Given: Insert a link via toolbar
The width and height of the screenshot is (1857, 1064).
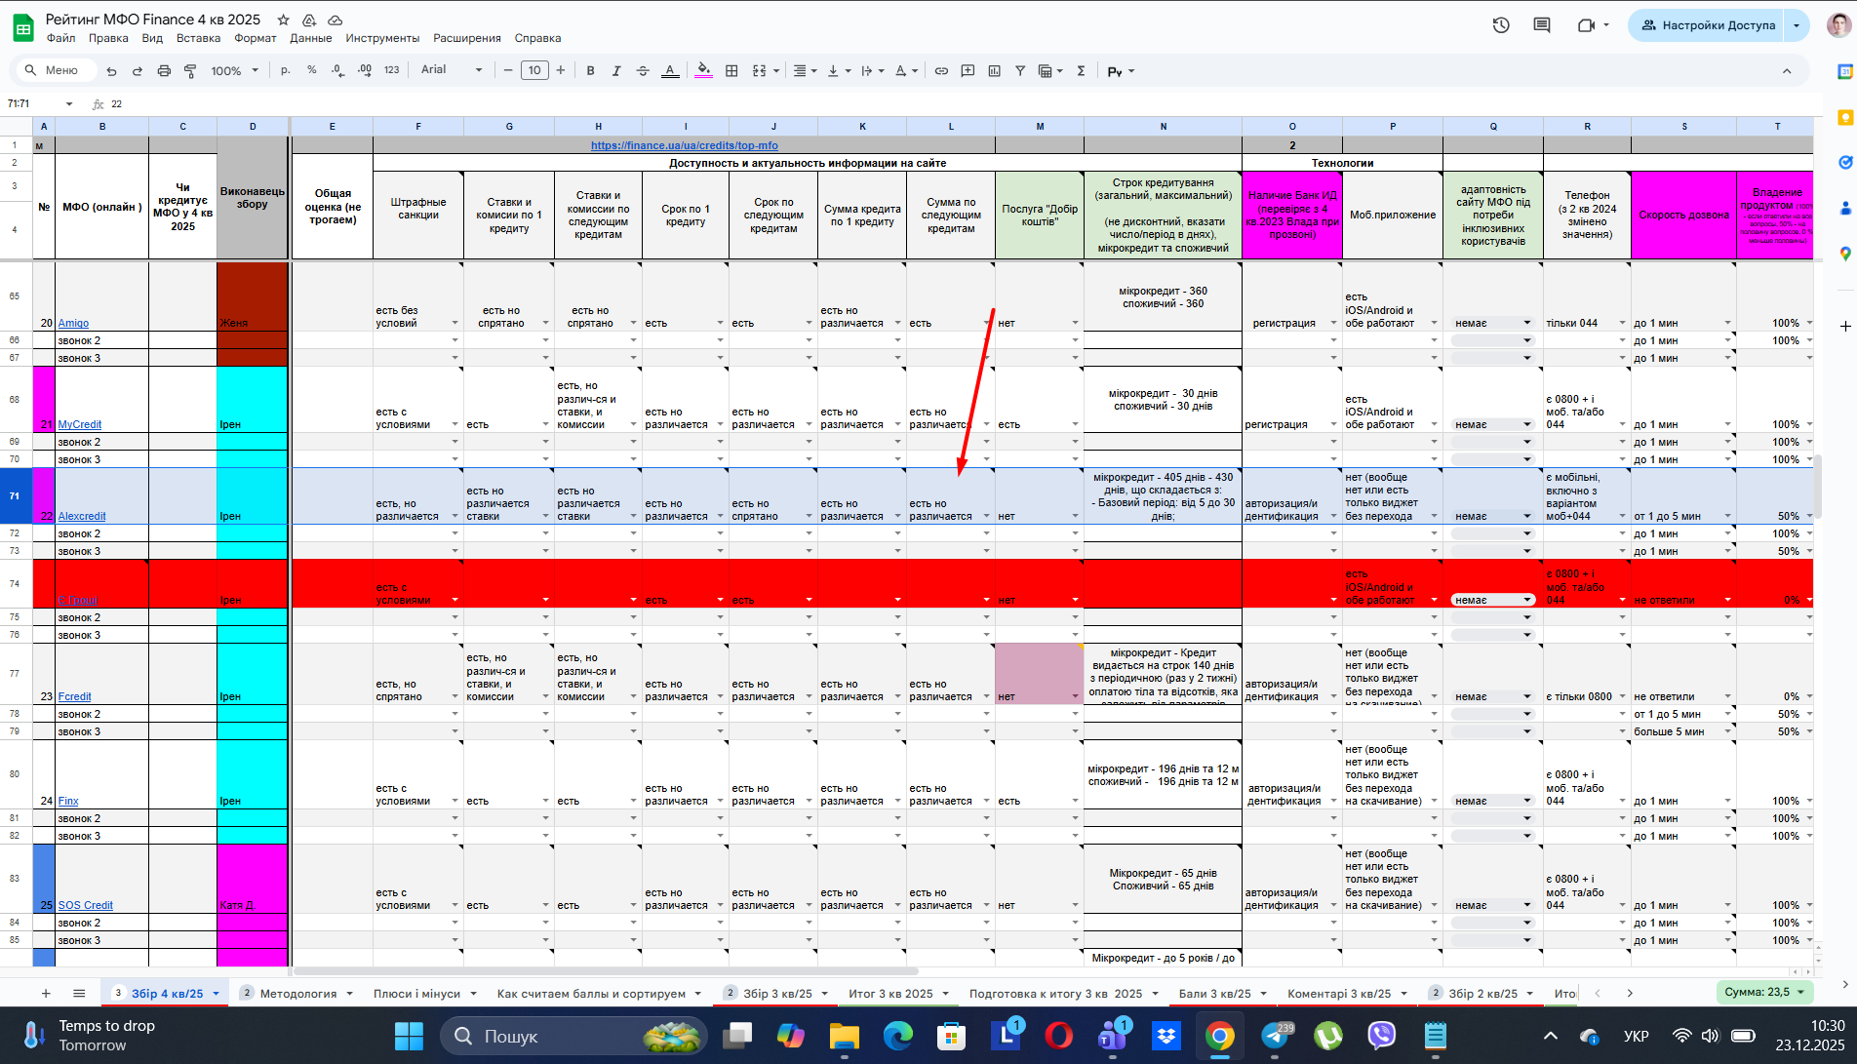Looking at the screenshot, I should (941, 71).
